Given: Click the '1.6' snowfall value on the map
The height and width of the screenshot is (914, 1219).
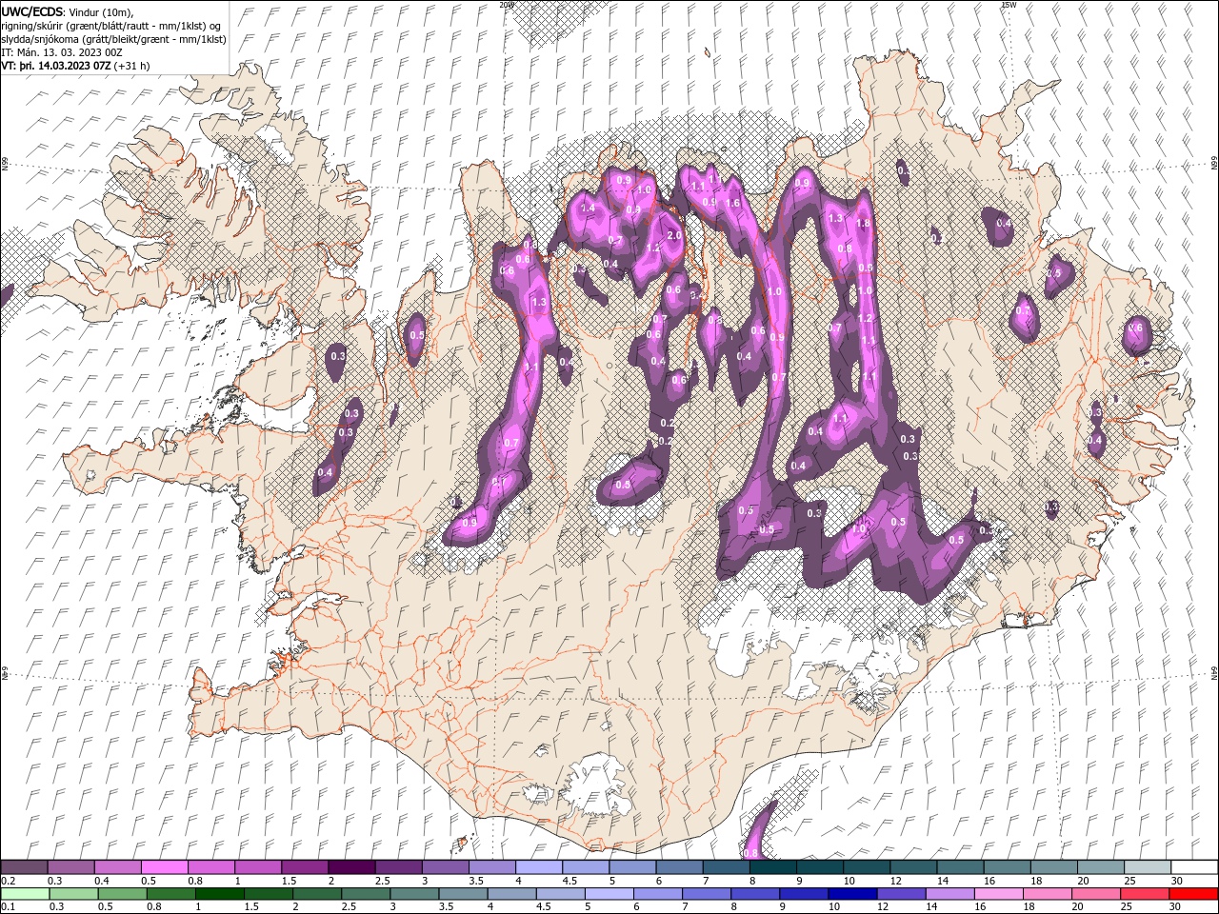Looking at the screenshot, I should [x=732, y=203].
